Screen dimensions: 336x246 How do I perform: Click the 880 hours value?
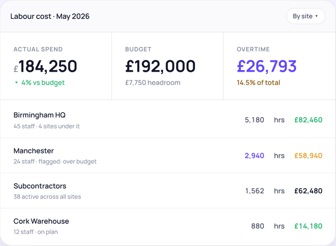pyautogui.click(x=258, y=226)
